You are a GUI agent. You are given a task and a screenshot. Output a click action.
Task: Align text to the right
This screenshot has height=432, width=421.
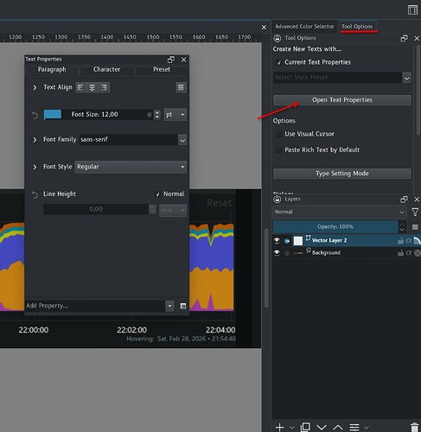click(x=104, y=87)
